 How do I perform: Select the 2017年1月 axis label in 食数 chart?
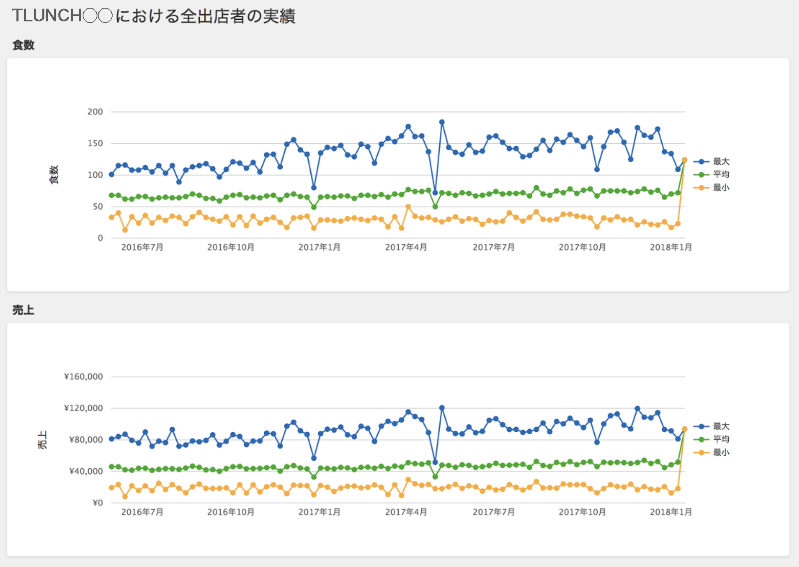(x=319, y=247)
